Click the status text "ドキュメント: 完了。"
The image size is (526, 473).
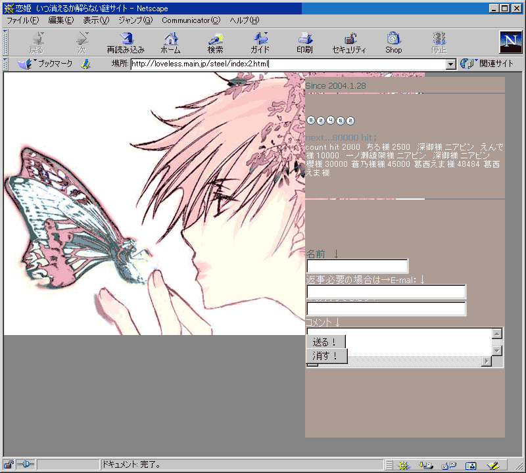(131, 464)
